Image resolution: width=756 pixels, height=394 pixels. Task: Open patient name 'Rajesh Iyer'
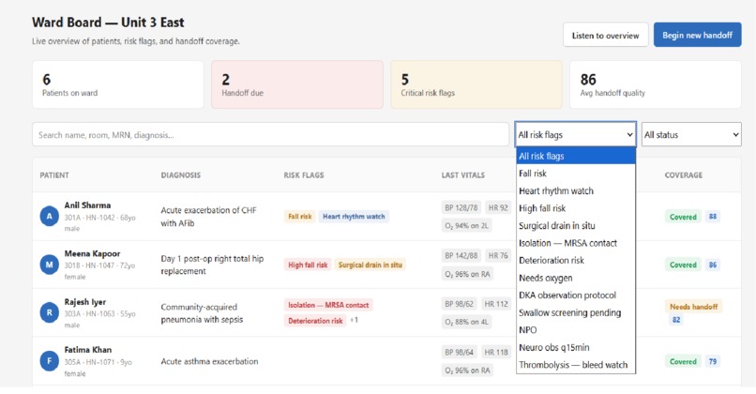click(x=84, y=302)
